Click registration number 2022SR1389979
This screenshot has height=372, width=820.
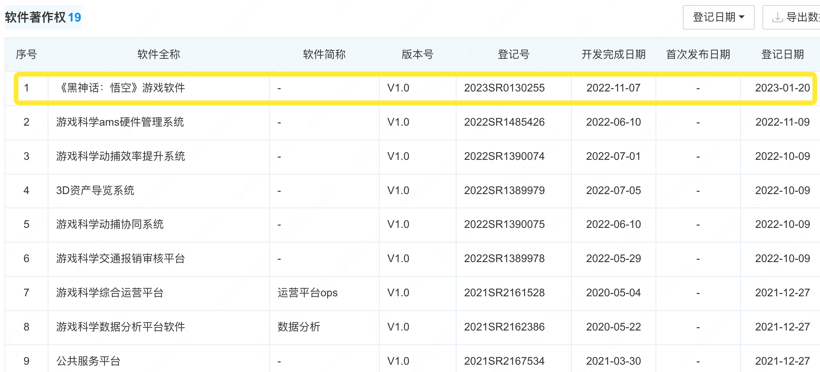tap(505, 191)
